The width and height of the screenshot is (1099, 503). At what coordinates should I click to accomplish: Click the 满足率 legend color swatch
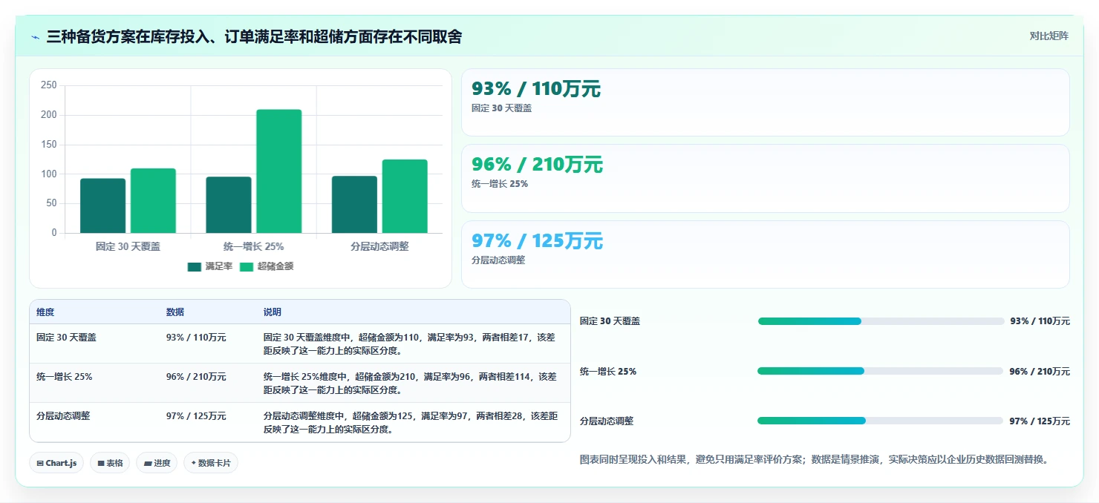[195, 266]
